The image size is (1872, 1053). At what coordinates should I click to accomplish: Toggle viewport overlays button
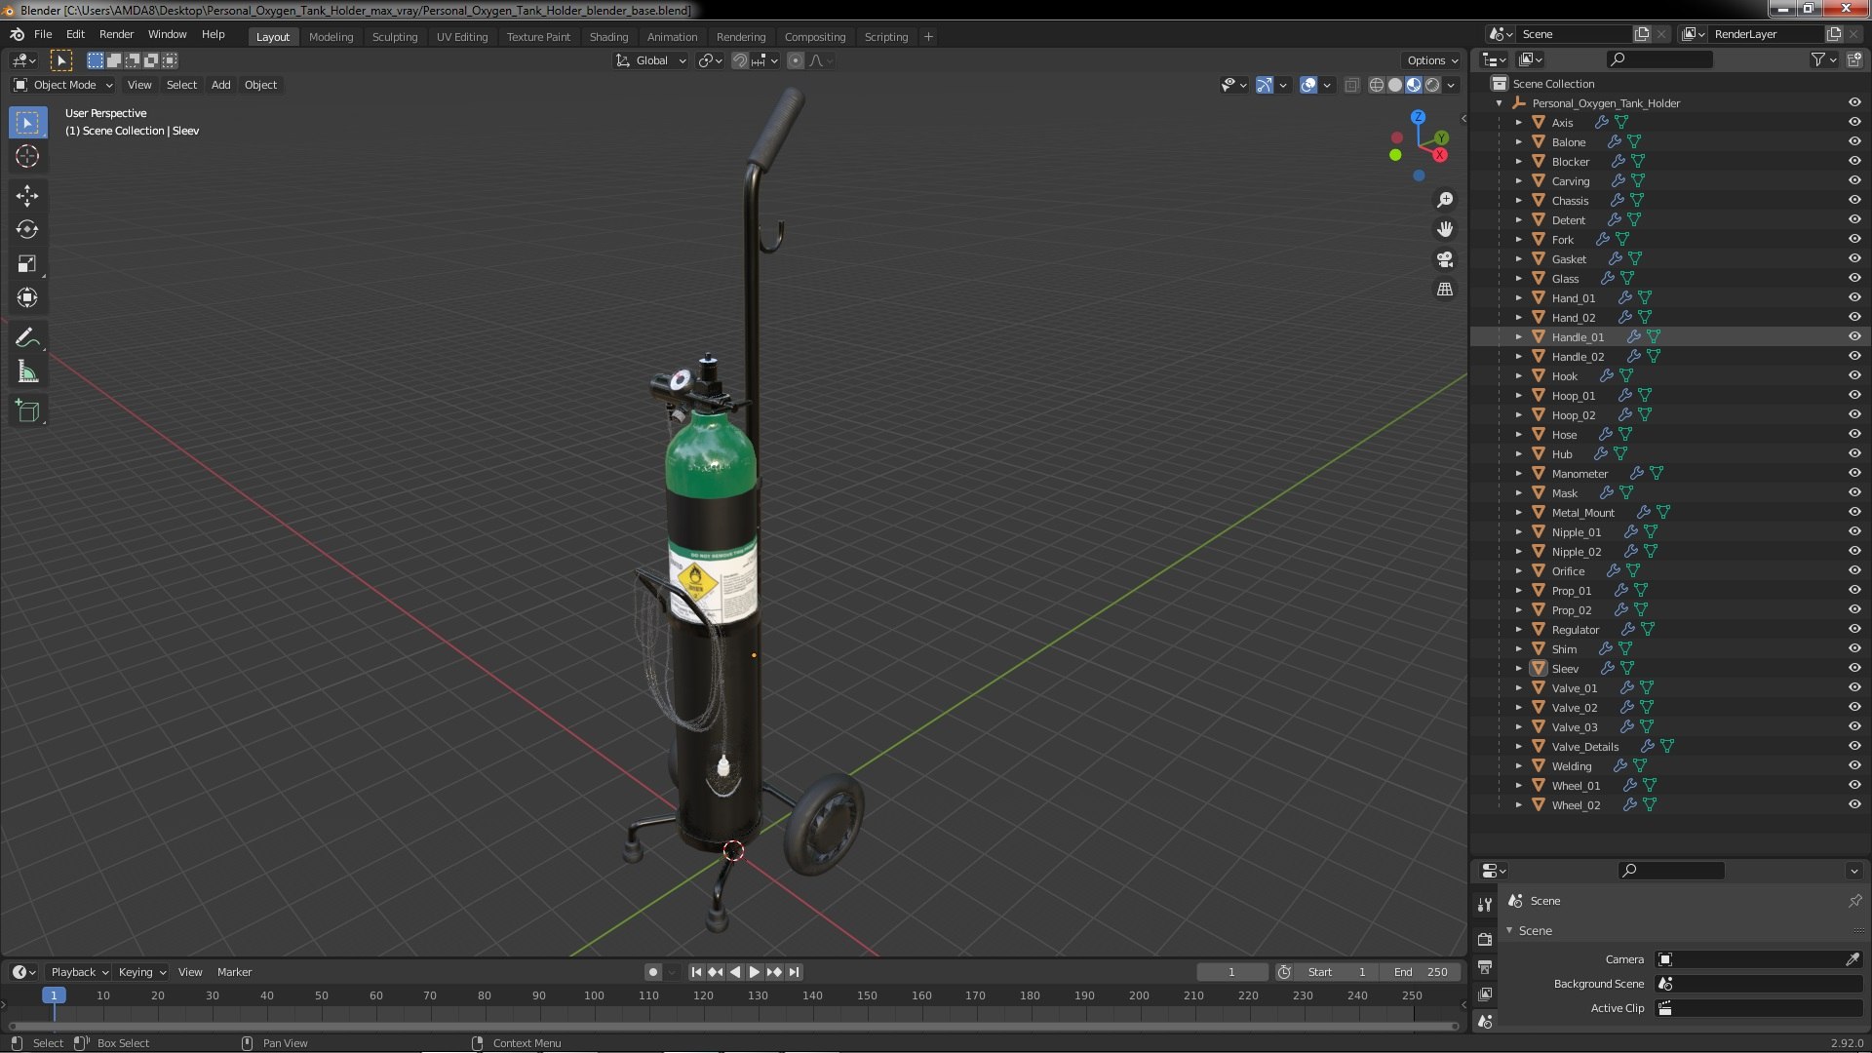1308,85
